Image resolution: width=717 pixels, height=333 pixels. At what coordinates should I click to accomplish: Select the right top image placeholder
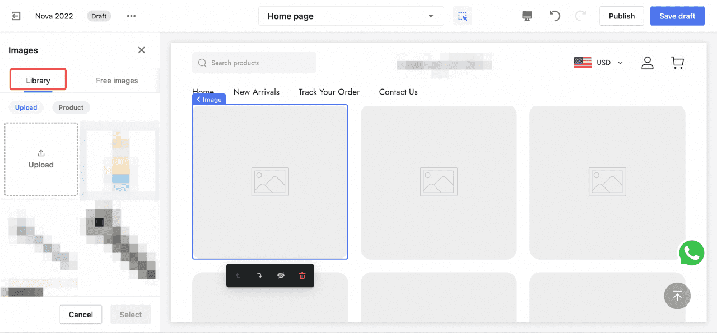(x=607, y=182)
